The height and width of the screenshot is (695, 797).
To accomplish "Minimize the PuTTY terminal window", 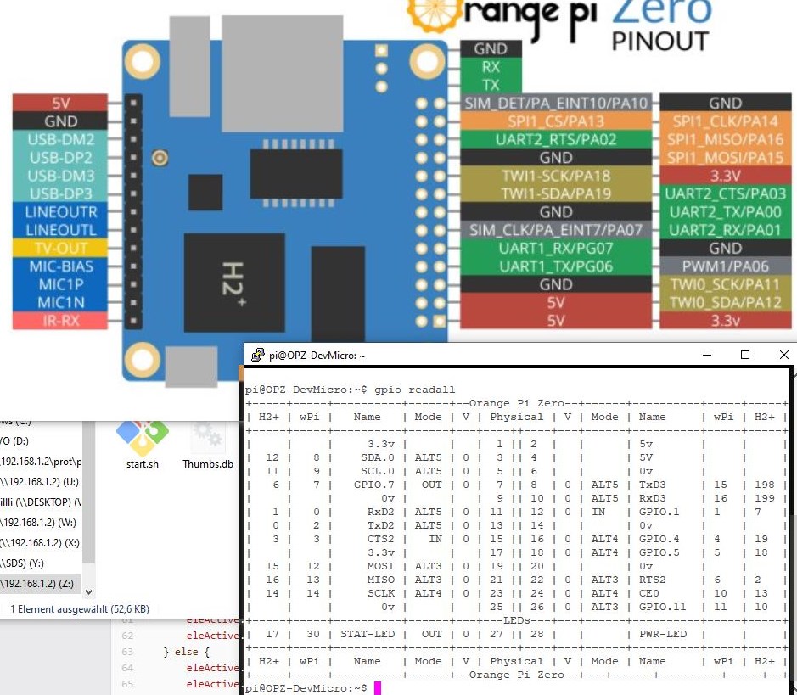I will (x=706, y=355).
